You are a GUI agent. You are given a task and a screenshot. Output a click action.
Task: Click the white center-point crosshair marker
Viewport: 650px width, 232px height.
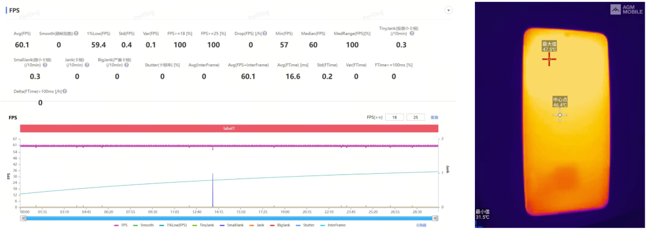[x=560, y=115]
